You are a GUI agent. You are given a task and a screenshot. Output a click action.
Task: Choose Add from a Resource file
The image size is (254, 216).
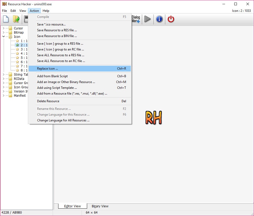80,94
